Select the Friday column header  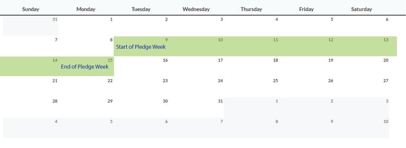306,9
